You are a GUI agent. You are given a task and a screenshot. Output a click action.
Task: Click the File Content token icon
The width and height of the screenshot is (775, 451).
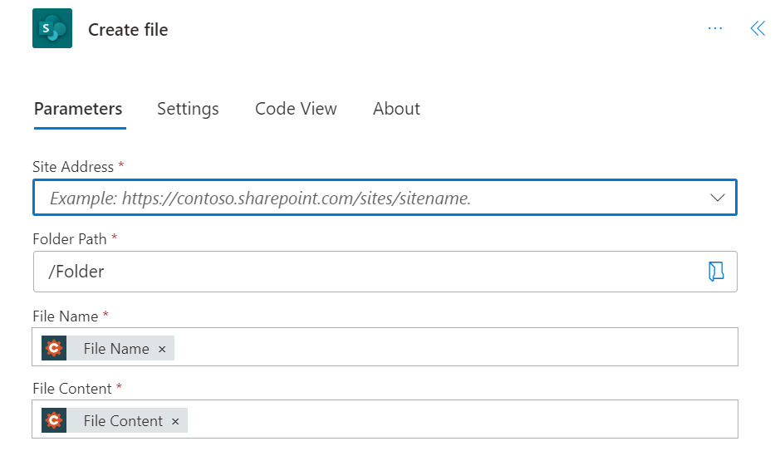[x=54, y=420]
